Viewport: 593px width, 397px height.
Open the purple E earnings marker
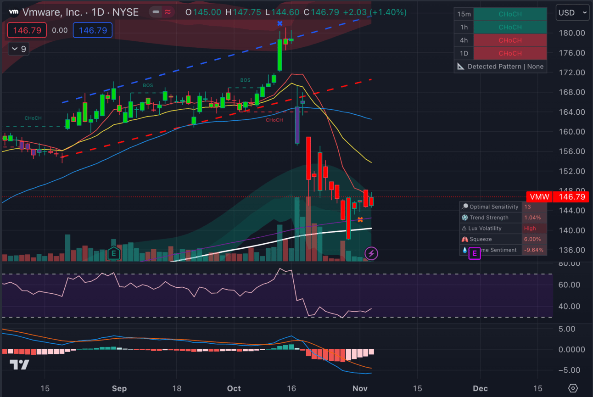coord(475,253)
